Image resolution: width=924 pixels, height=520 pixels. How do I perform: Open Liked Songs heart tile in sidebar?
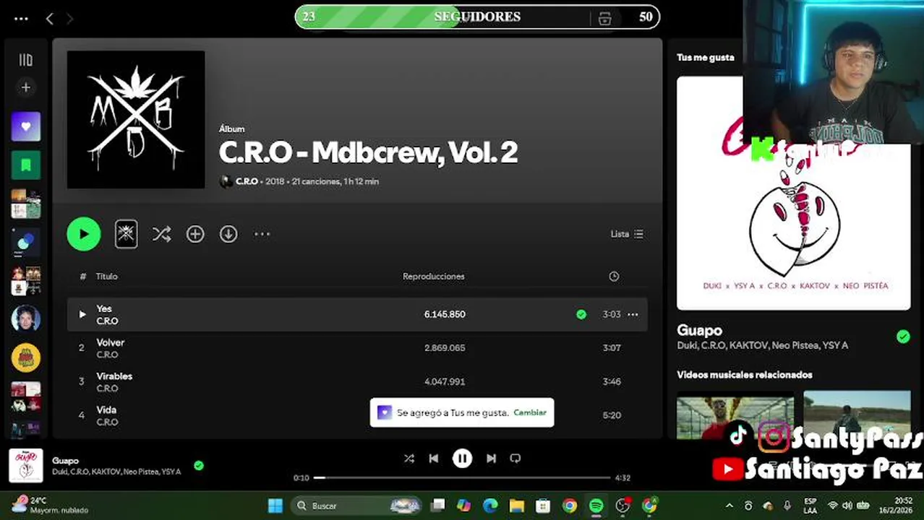tap(26, 127)
